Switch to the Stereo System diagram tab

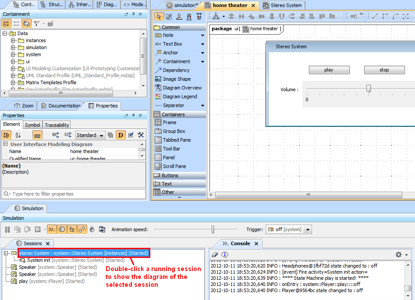(x=282, y=5)
